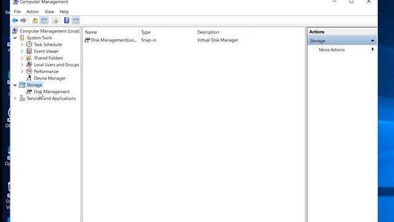Close the Computer Management window
This screenshot has width=394, height=222.
click(x=369, y=2)
